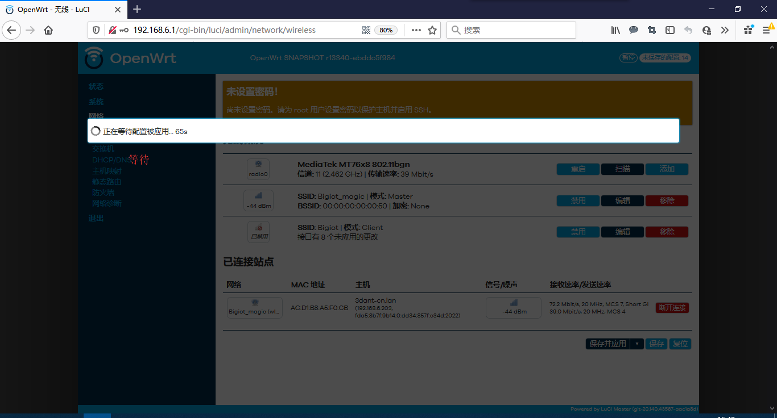Click the radio0 device icon badge
The image size is (777, 418).
pyautogui.click(x=258, y=169)
